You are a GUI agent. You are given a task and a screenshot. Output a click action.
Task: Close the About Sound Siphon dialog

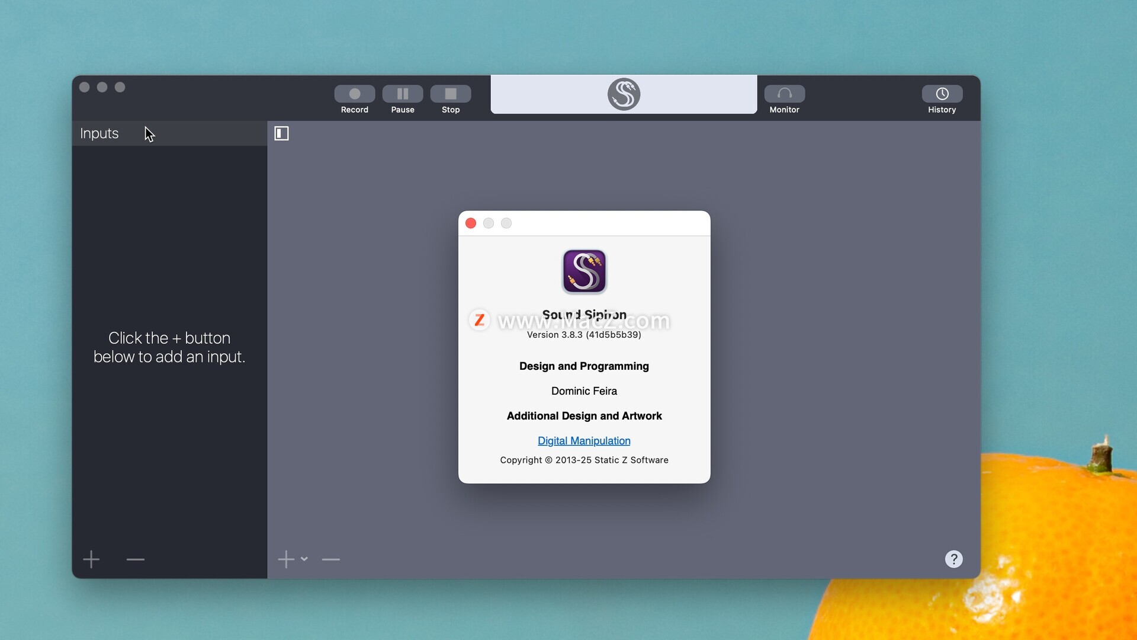tap(471, 223)
